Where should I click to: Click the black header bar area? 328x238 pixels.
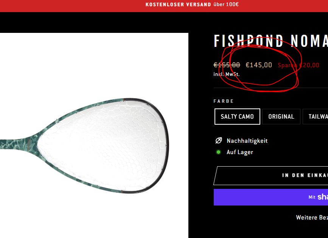tap(164, 22)
